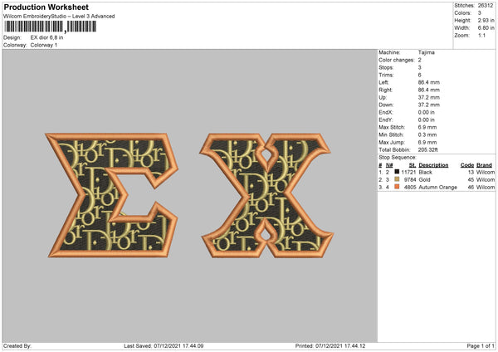This screenshot has width=498, height=352.
Task: Click the "Right:" label
Action: coord(385,90)
